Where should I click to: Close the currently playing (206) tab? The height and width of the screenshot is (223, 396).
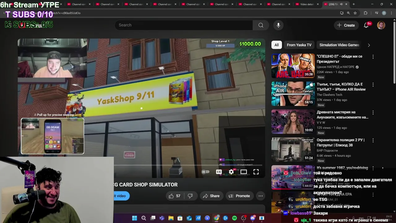(x=346, y=4)
